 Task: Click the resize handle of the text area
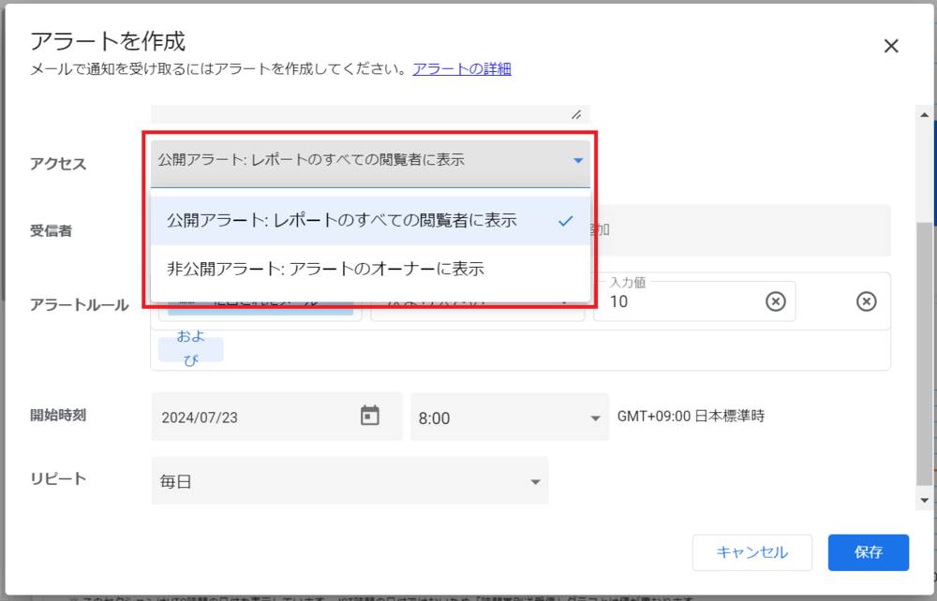coord(576,114)
